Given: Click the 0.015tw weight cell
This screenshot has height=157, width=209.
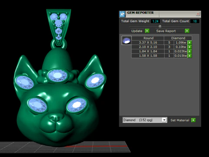Looking at the screenshot, I should click(181, 55).
